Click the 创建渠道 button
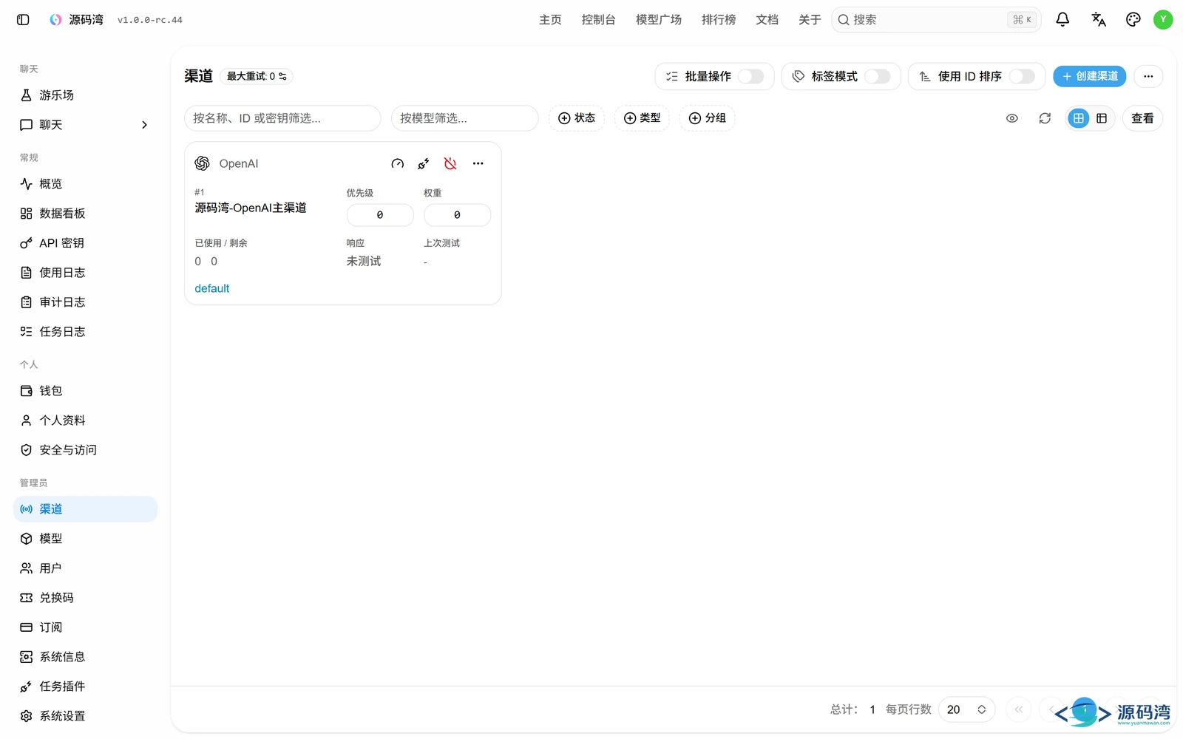The width and height of the screenshot is (1183, 739). [1089, 76]
